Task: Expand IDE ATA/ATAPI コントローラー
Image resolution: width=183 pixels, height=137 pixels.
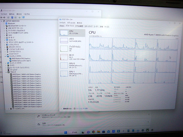Action: pos(4,26)
